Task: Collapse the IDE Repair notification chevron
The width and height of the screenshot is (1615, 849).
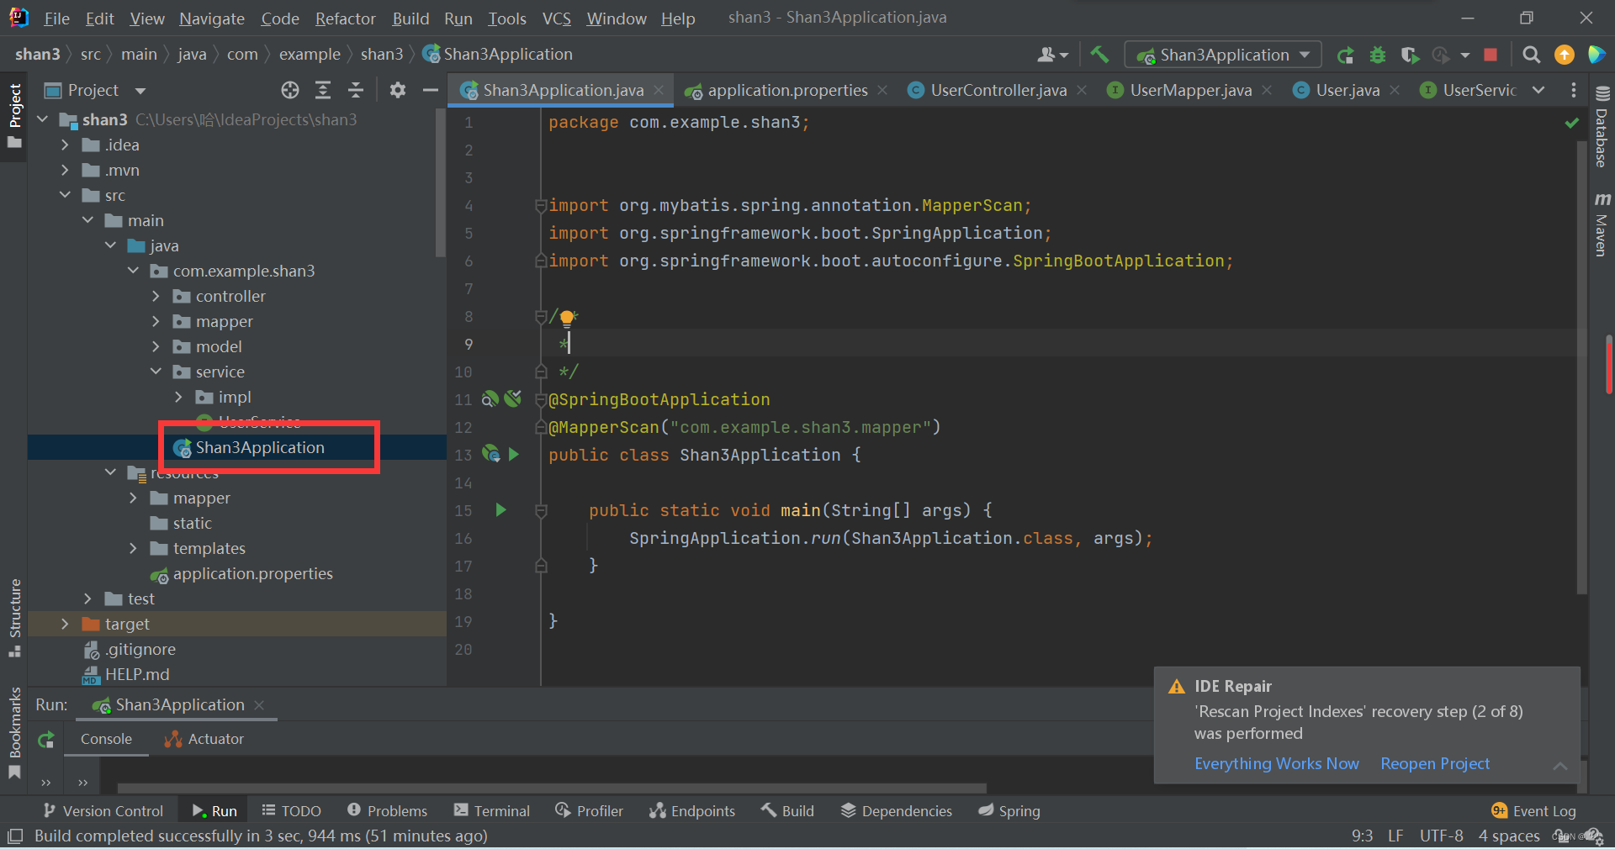Action: [x=1560, y=766]
